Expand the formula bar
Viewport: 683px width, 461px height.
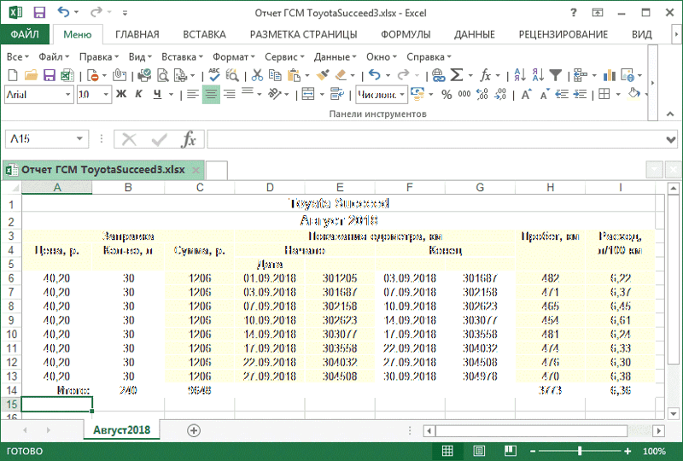pyautogui.click(x=671, y=139)
